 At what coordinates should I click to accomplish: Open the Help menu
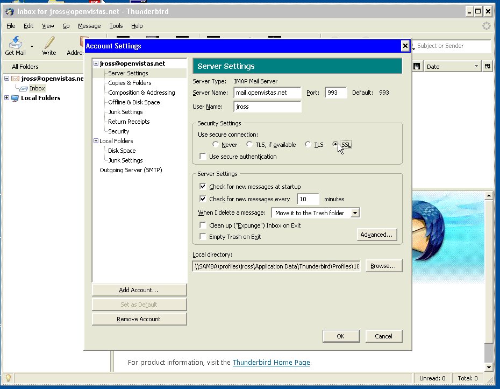pyautogui.click(x=137, y=26)
